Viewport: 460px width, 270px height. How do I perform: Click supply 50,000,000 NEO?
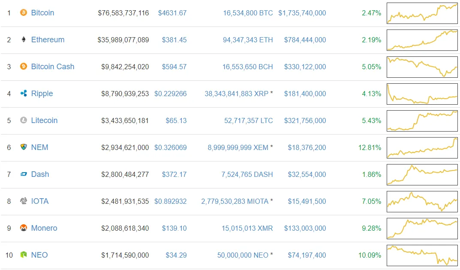243,255
